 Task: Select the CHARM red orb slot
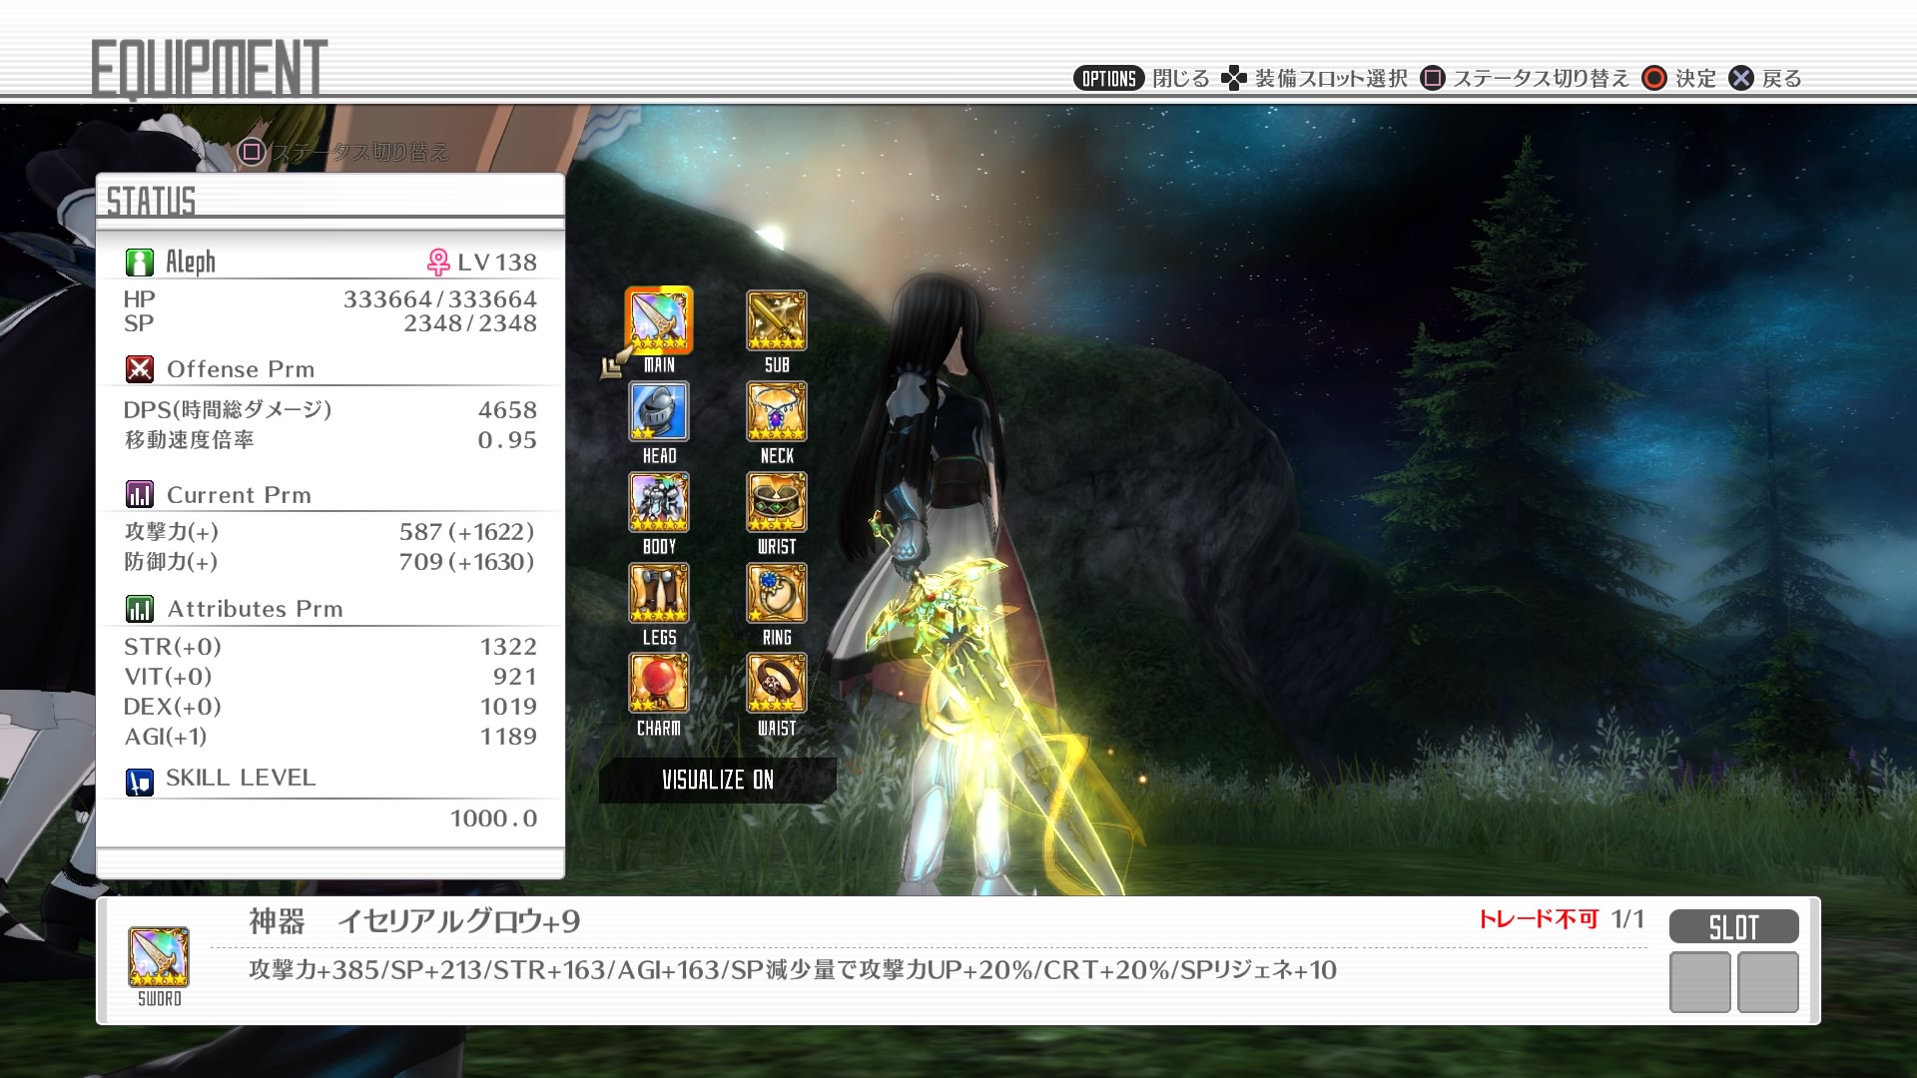(659, 684)
